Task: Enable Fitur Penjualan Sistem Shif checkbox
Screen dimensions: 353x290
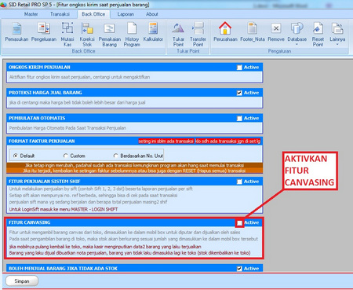Action: tap(239, 182)
